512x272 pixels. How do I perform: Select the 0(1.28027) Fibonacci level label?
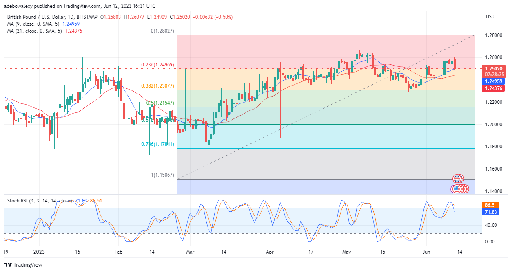(163, 31)
